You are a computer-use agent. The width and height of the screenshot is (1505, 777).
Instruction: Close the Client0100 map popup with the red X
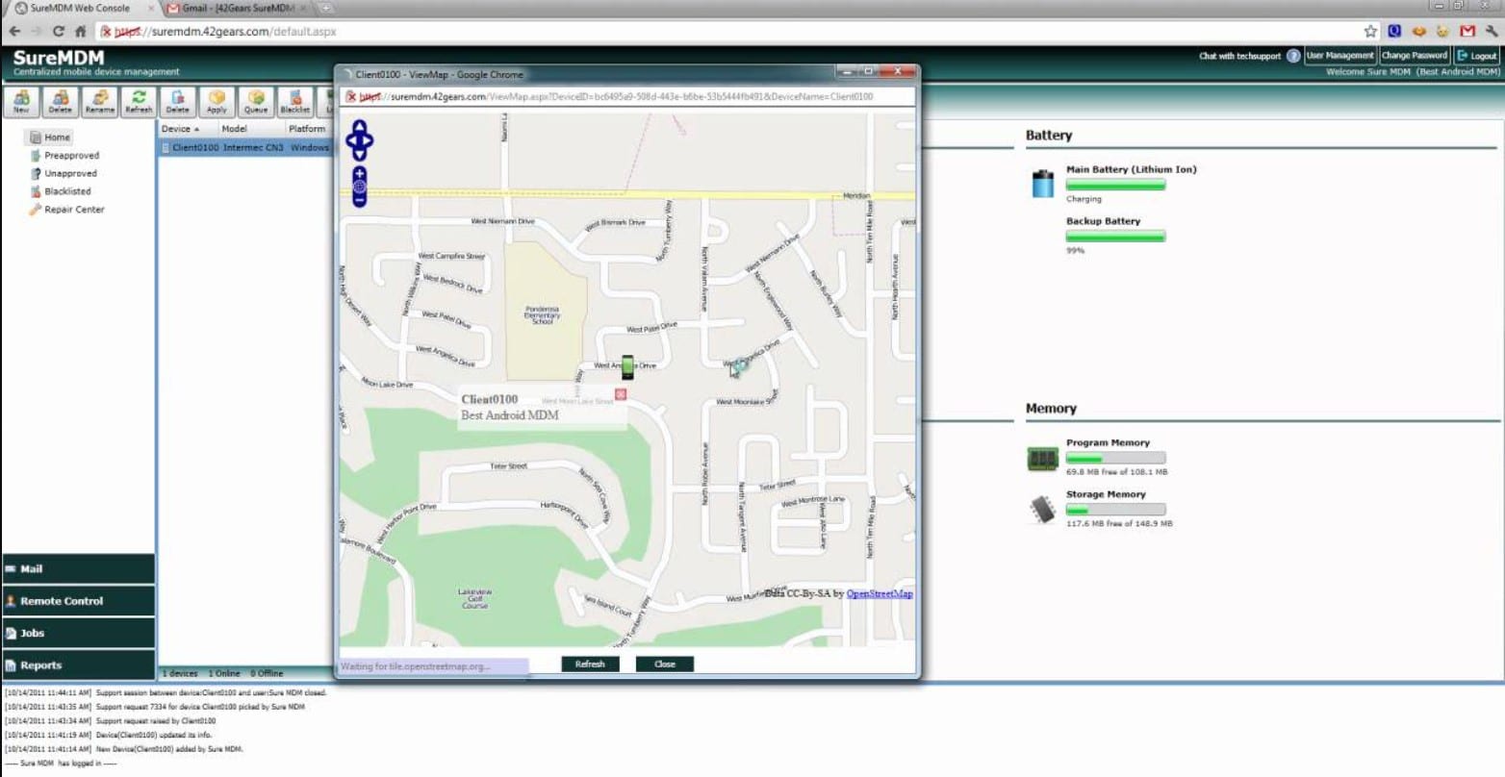(x=621, y=394)
